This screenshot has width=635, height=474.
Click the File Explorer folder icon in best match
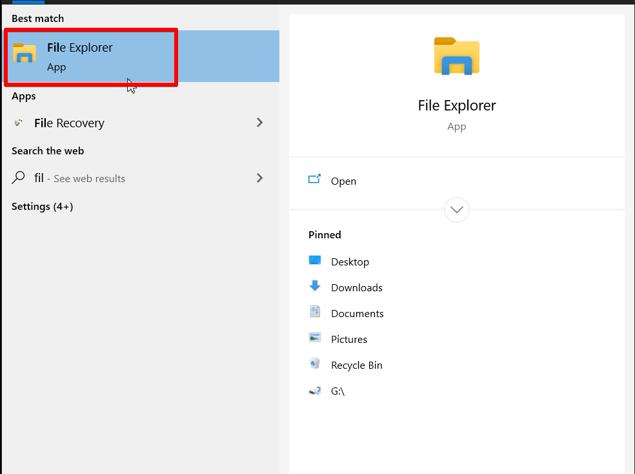[x=25, y=53]
